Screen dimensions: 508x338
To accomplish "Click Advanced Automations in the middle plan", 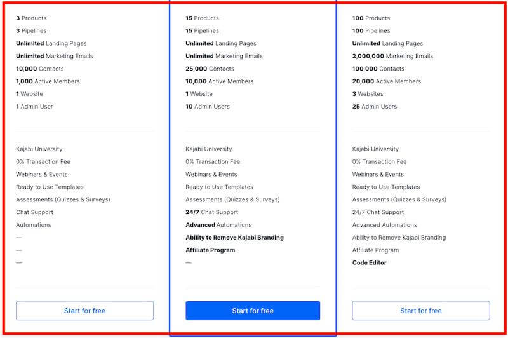I will click(x=218, y=224).
